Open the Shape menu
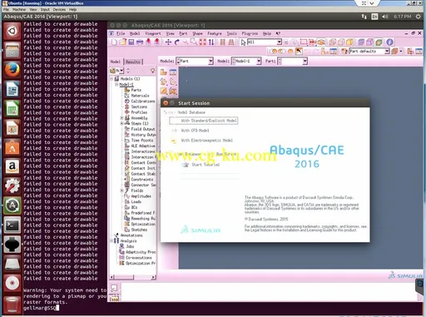Viewport: 426px width, 317px height. [197, 33]
